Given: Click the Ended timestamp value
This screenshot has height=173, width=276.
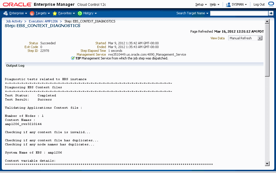Looking at the screenshot, I should pyautogui.click(x=133, y=47).
